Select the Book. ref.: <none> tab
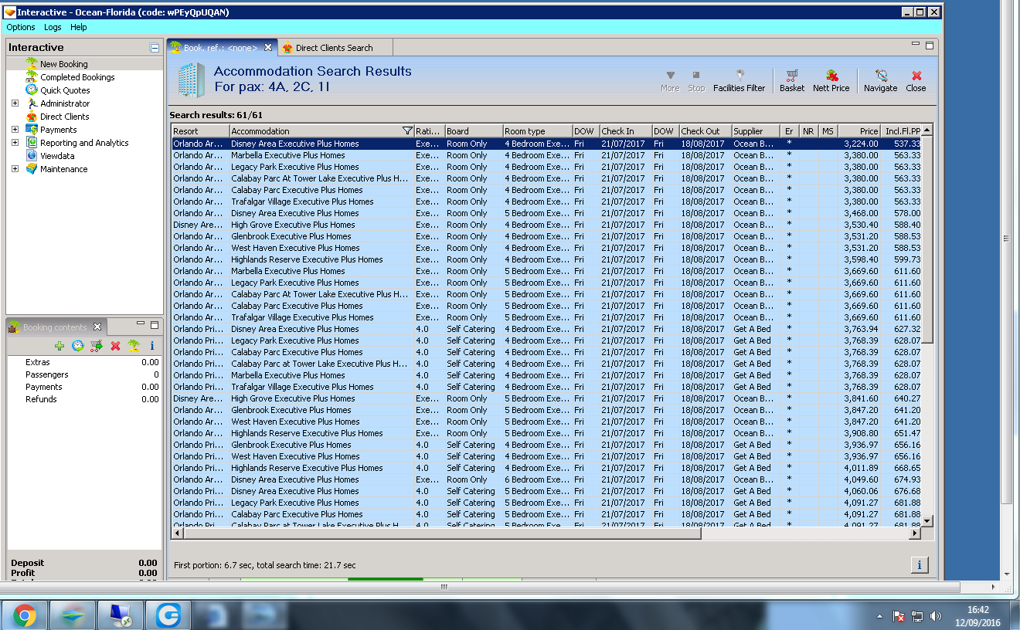 220,48
